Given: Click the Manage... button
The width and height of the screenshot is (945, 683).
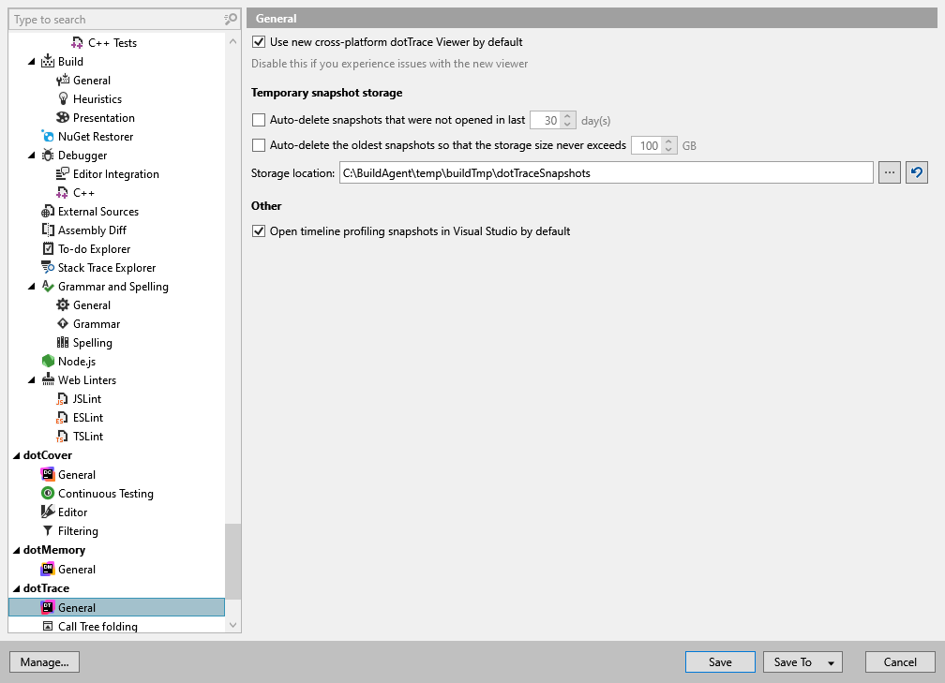Looking at the screenshot, I should click(x=45, y=661).
